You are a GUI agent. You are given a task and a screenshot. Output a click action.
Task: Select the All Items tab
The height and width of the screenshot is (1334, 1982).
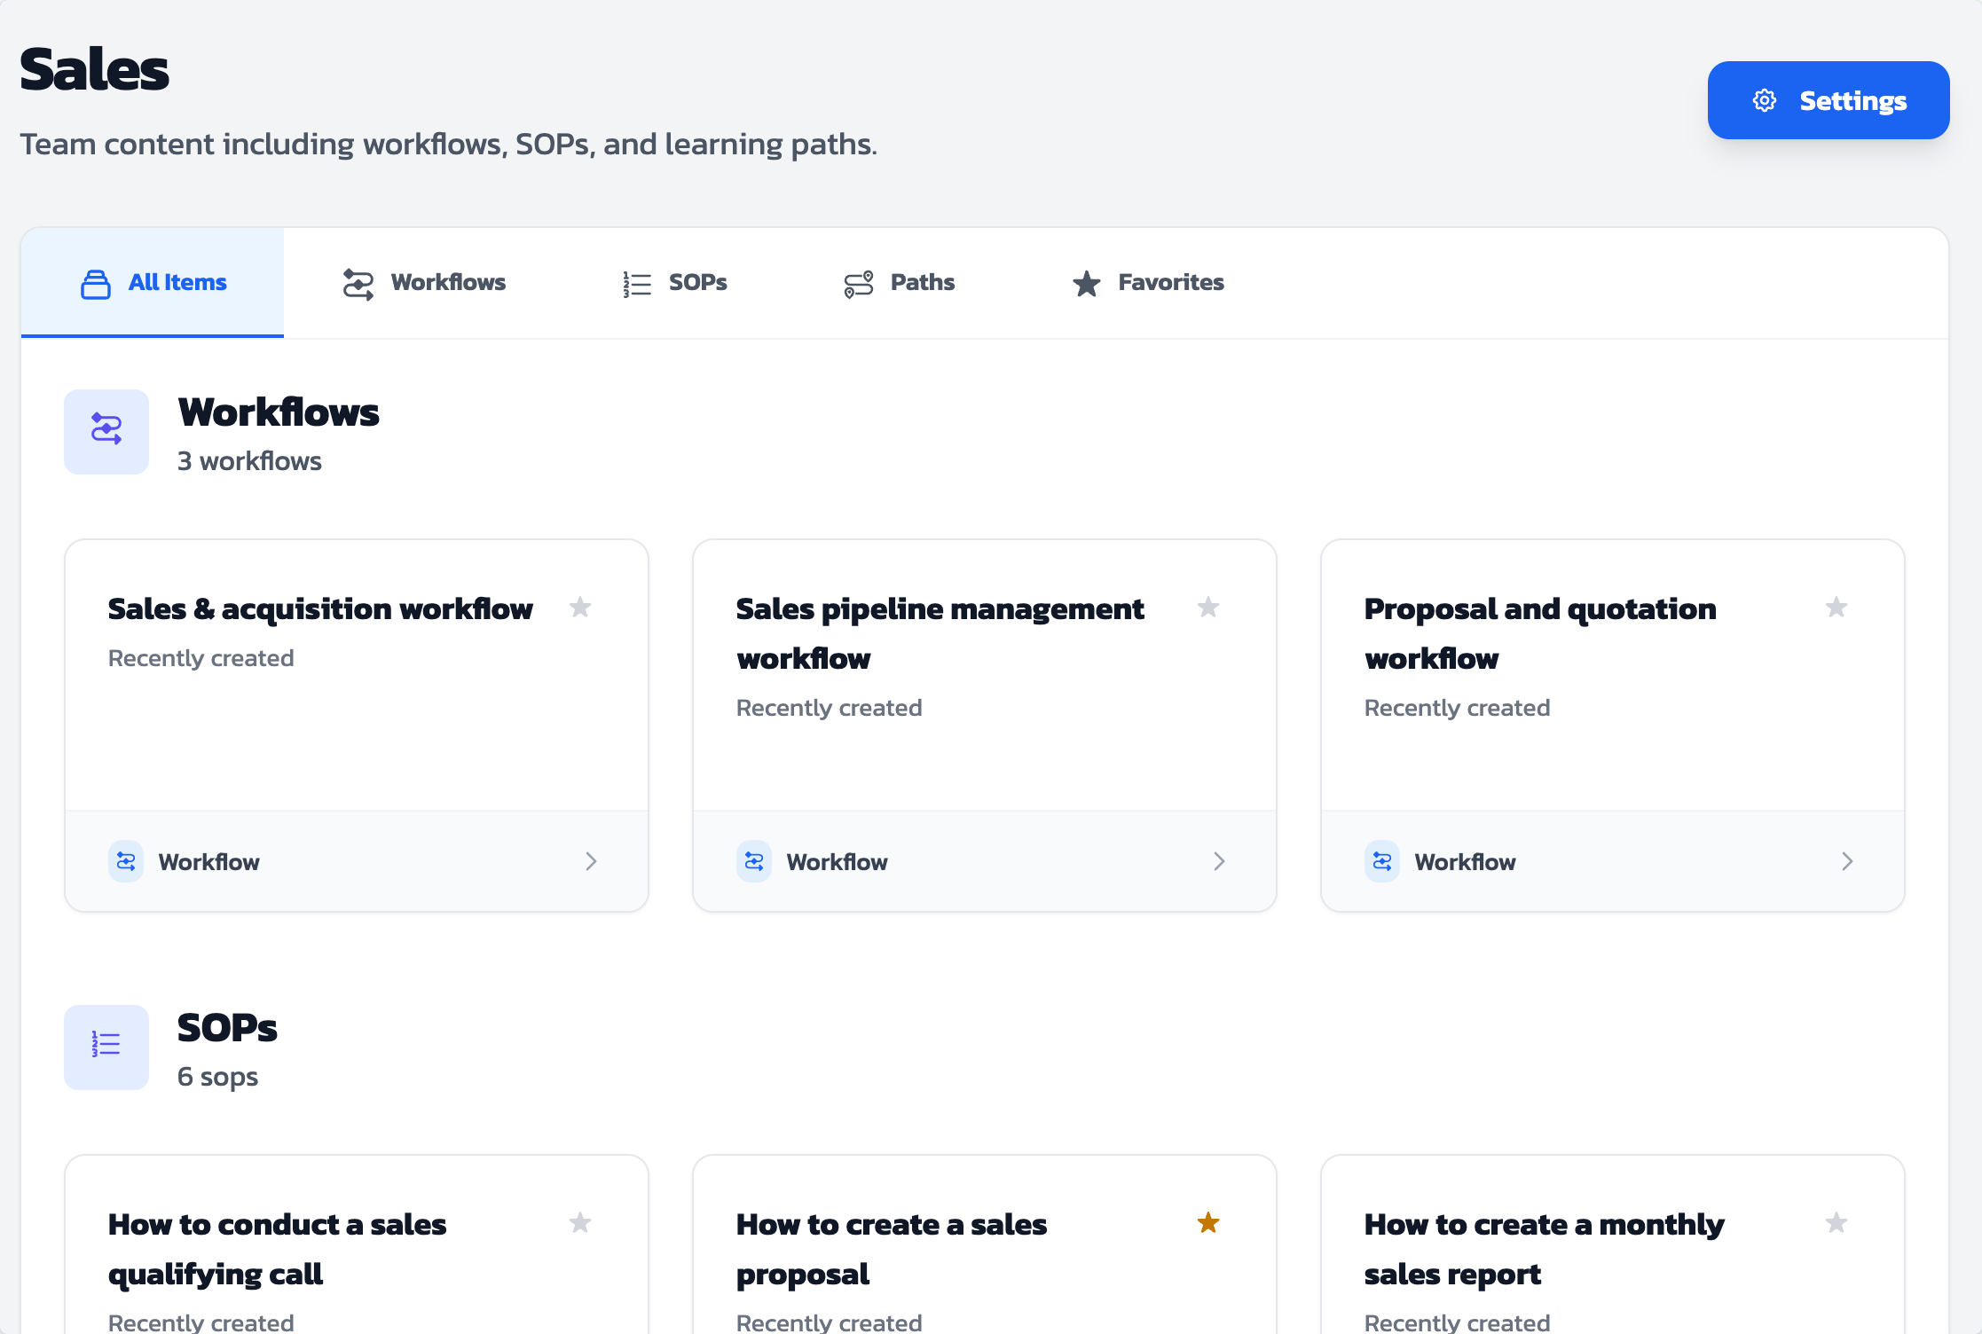(153, 282)
